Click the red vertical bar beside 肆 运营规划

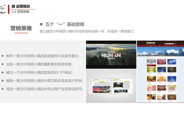(9, 9)
